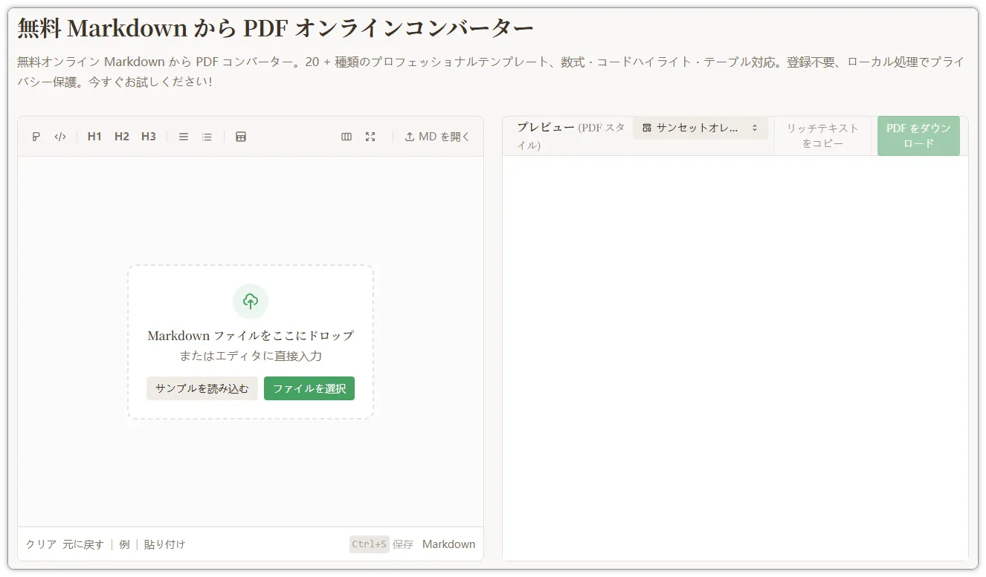
Task: Toggle the split column view icon
Action: click(x=347, y=137)
